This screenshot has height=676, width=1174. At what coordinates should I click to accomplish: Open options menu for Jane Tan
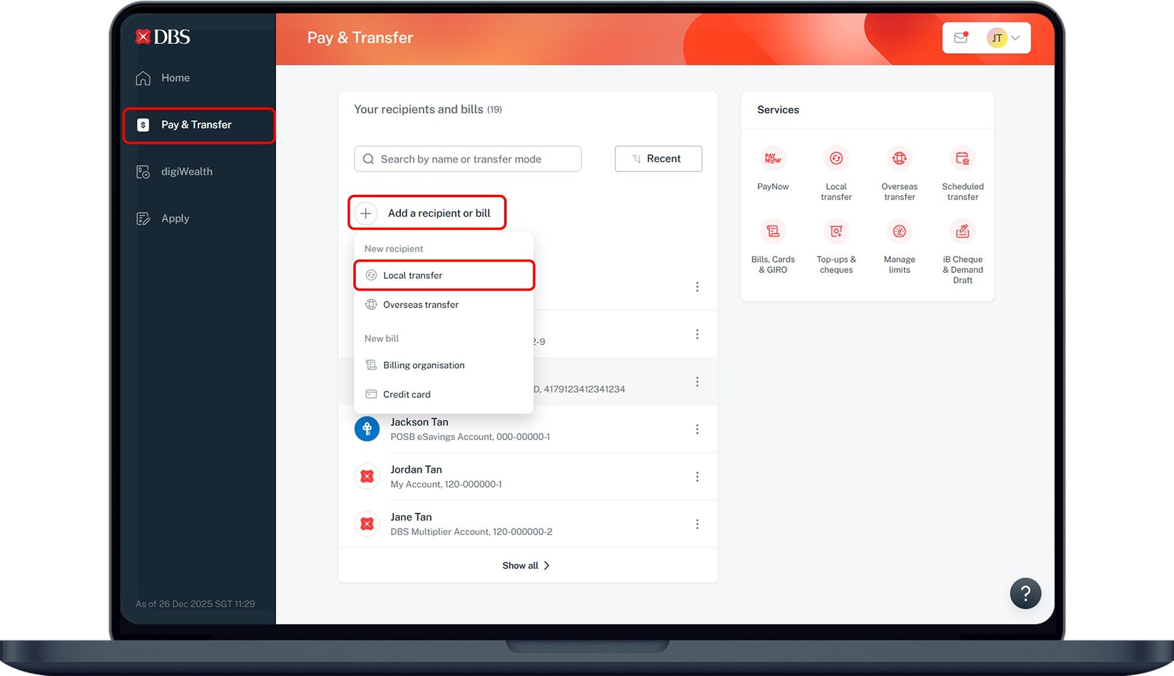(697, 524)
